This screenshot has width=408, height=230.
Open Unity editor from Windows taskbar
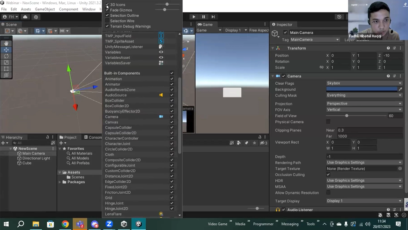point(139,224)
